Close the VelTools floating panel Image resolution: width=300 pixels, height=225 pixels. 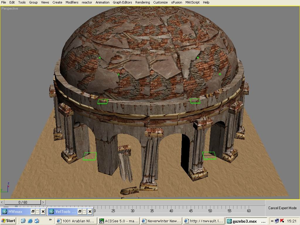click(90, 211)
